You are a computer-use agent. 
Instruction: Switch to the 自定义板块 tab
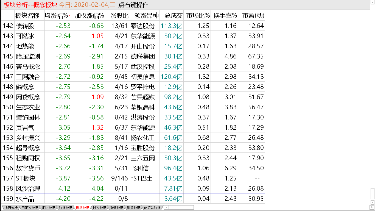point(30,207)
